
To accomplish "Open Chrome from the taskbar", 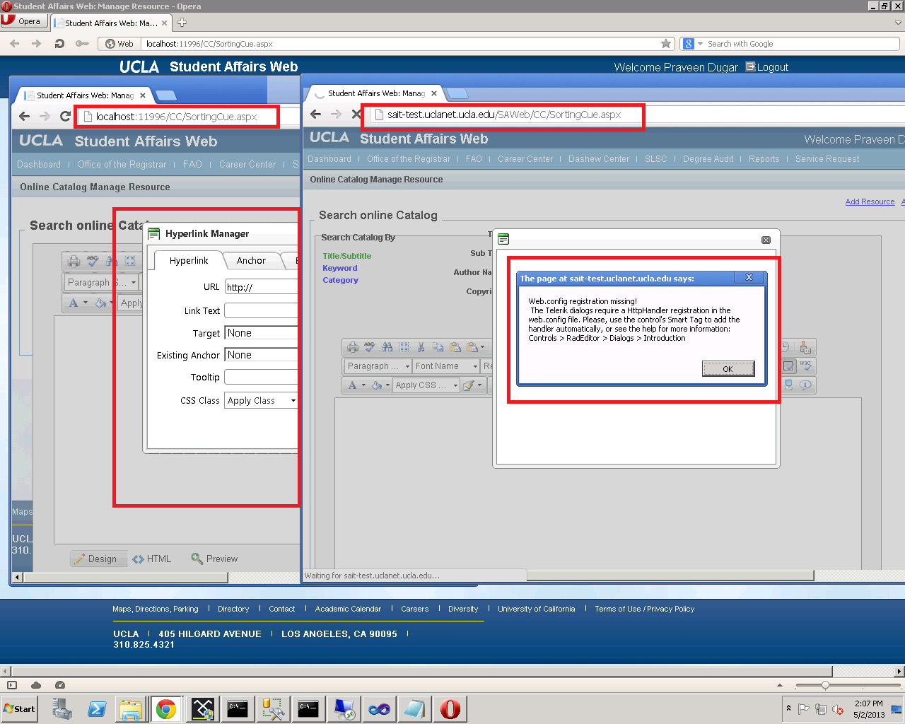I will 166,709.
